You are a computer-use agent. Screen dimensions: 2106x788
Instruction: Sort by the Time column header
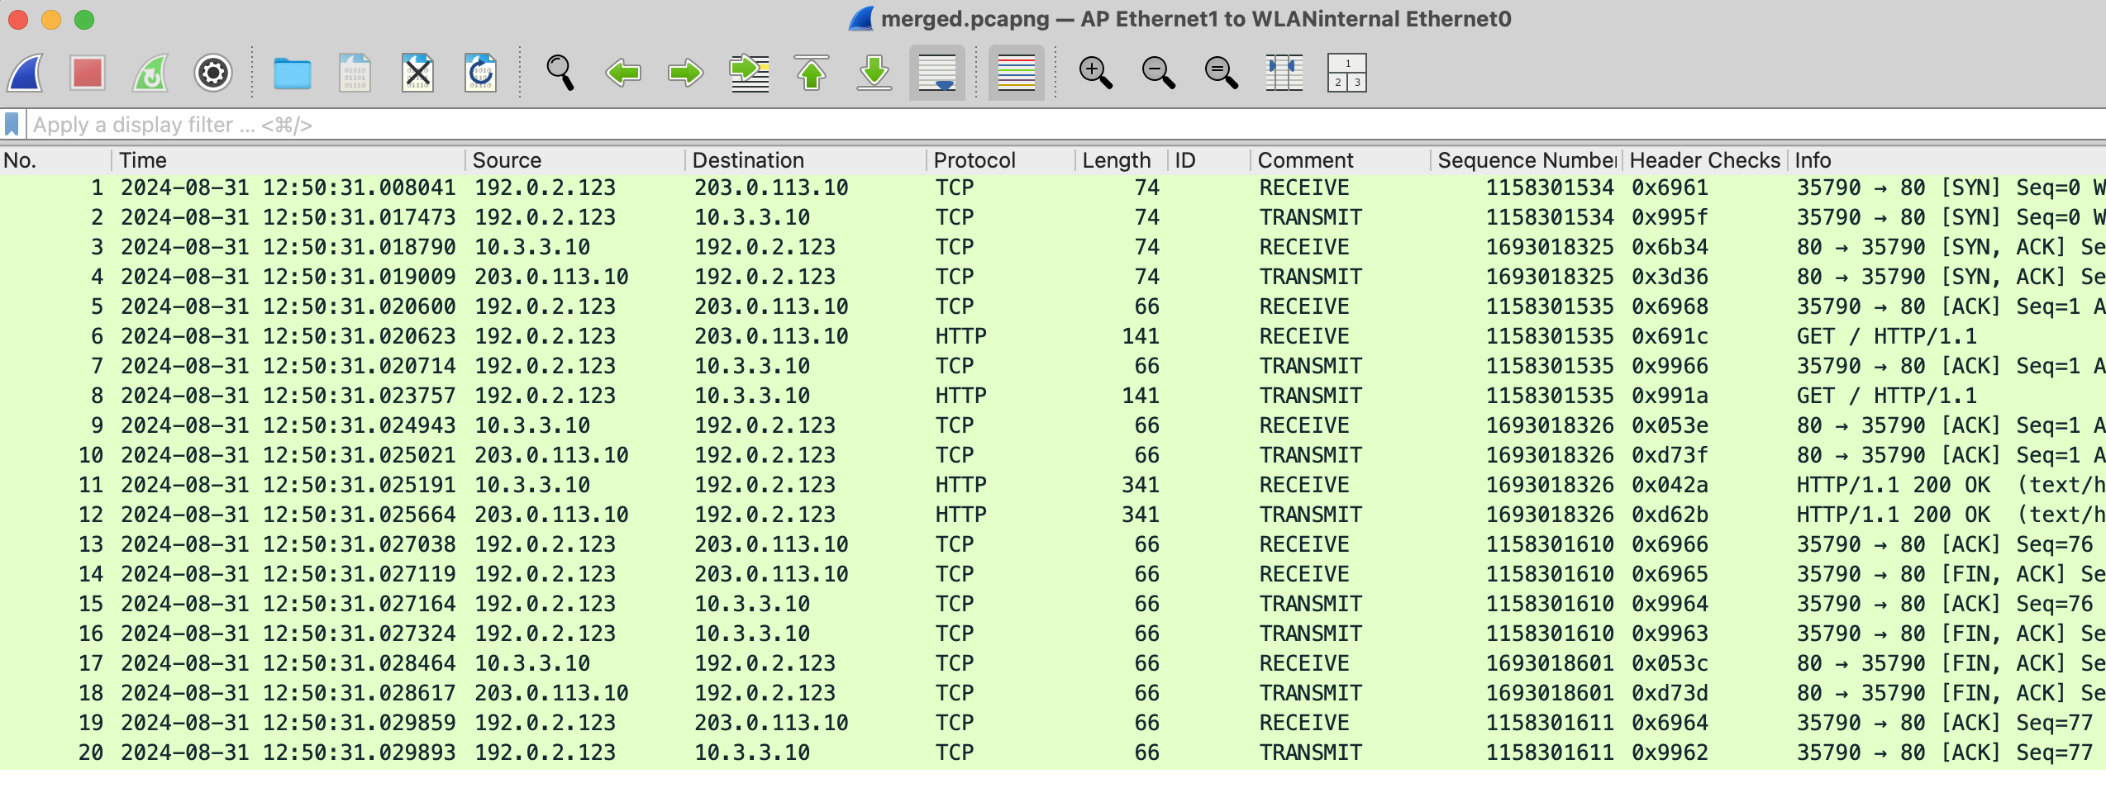[x=143, y=160]
